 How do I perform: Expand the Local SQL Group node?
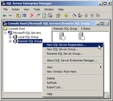[x=10, y=37]
